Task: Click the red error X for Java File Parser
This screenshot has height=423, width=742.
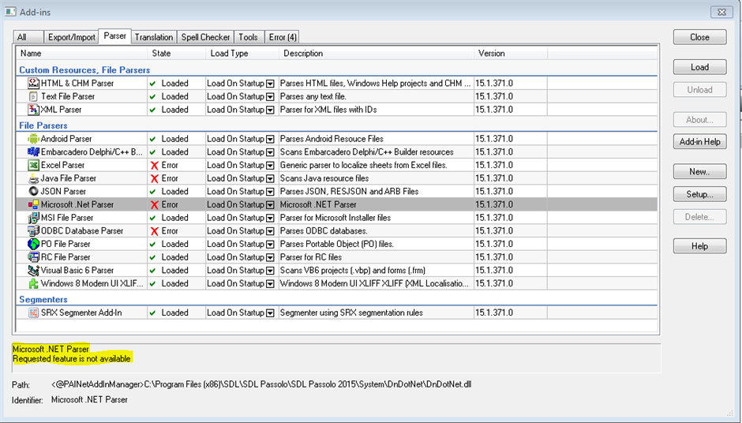Action: point(154,179)
